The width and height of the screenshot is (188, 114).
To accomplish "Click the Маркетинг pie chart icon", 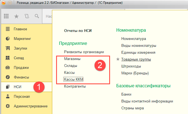I will 8,39.
